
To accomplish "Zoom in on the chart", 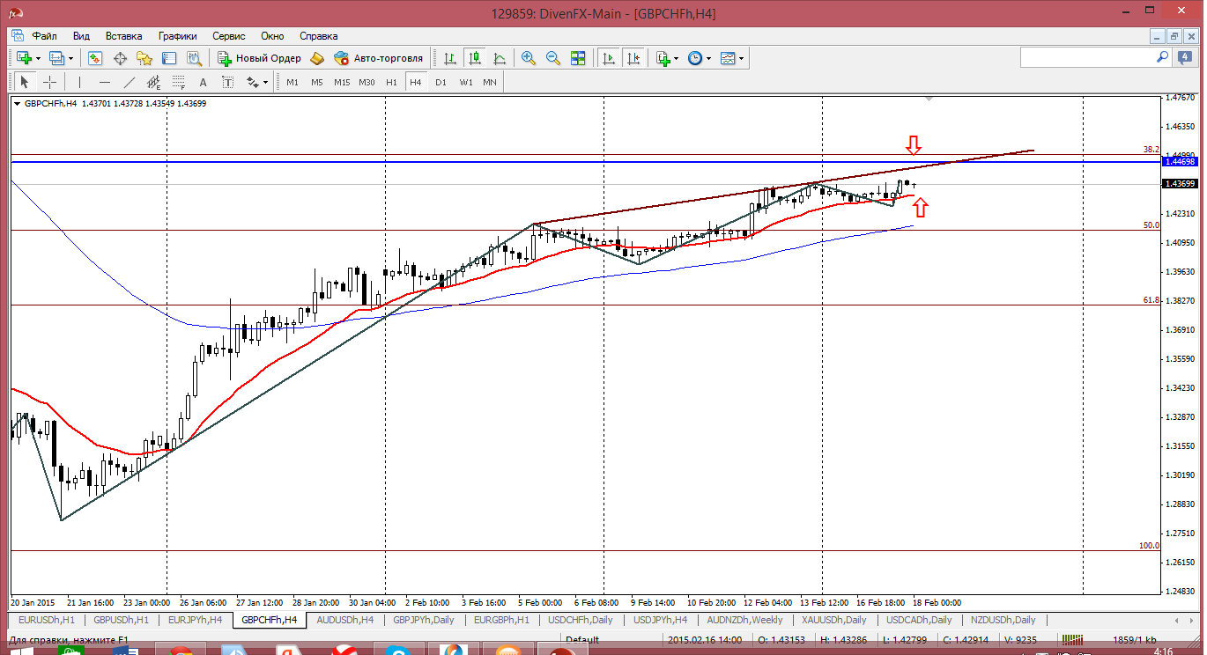I will (x=529, y=58).
